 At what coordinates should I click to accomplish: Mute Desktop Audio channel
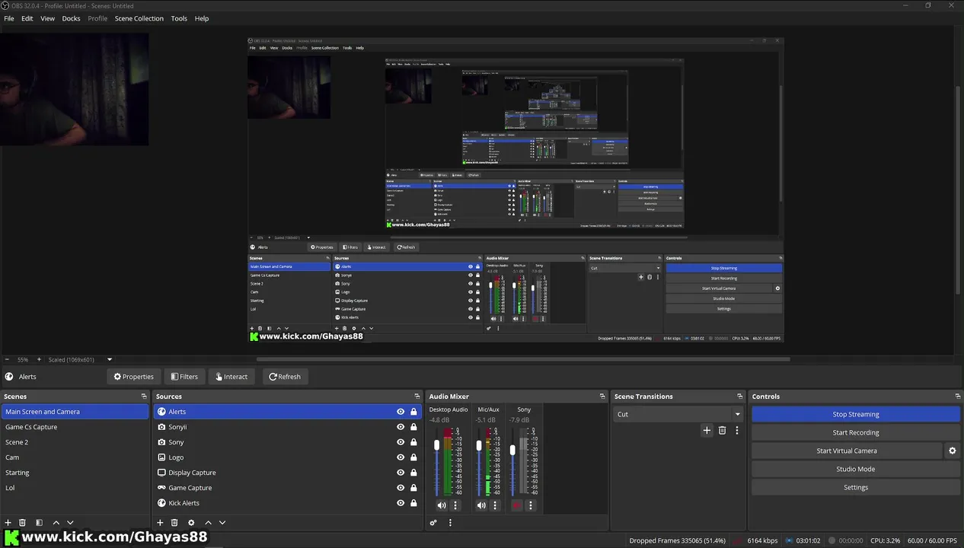click(x=442, y=505)
